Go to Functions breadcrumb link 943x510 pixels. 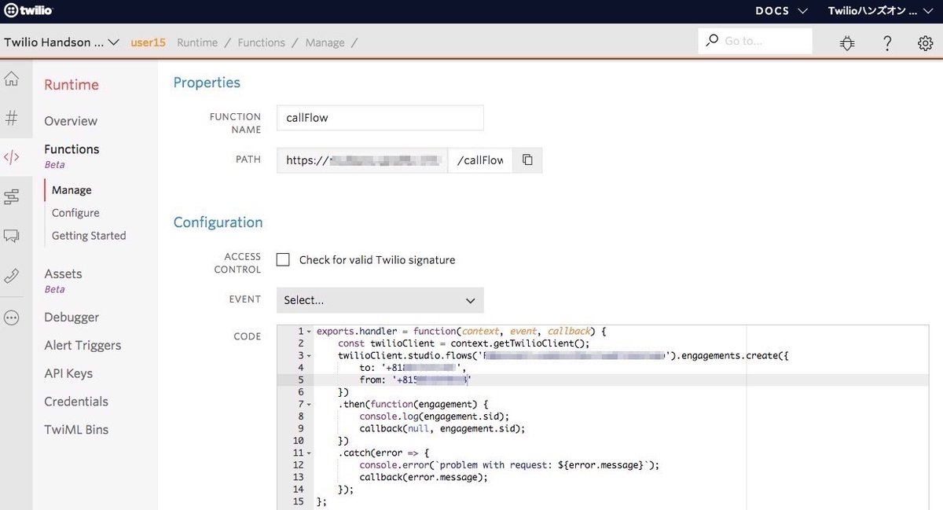262,42
